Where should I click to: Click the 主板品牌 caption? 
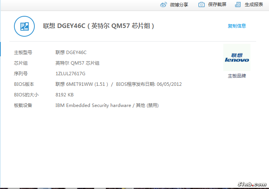(x=237, y=76)
